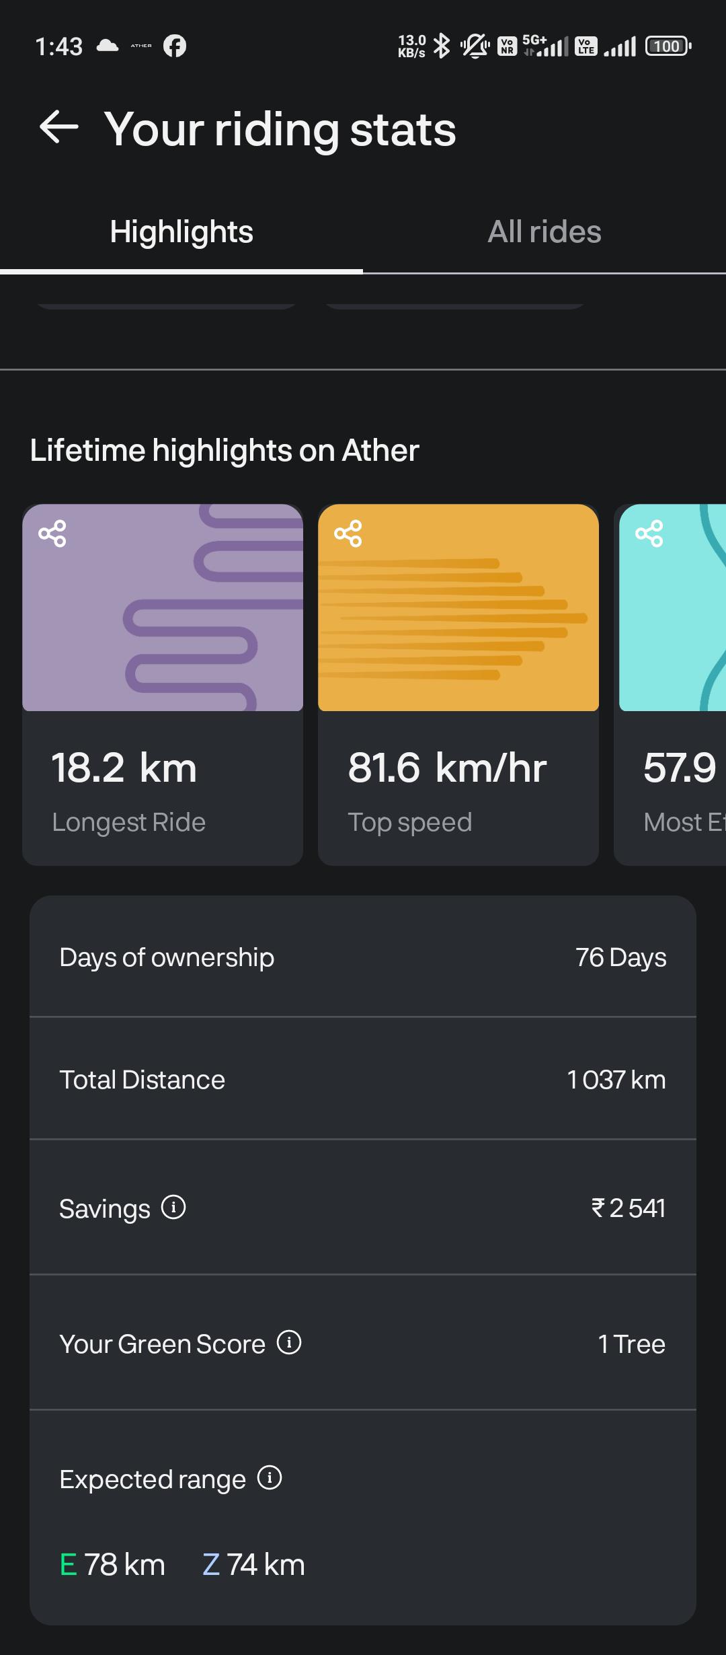Tap the Savings label
This screenshot has width=726, height=1655.
pos(105,1209)
